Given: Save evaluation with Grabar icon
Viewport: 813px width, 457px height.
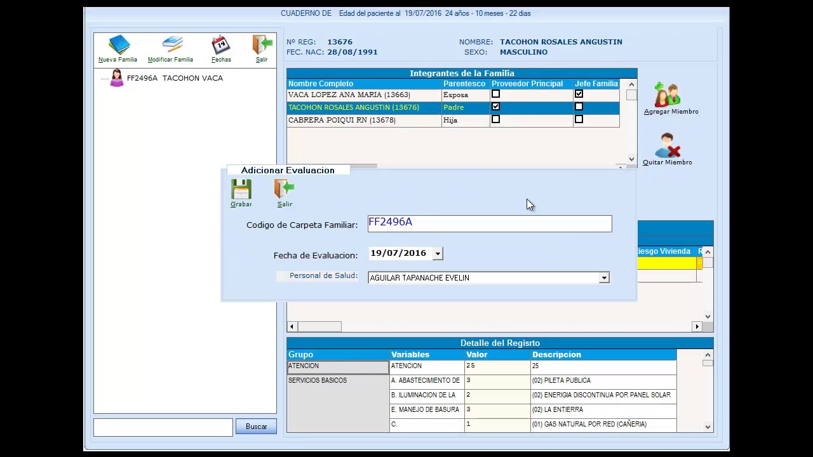Looking at the screenshot, I should (241, 189).
